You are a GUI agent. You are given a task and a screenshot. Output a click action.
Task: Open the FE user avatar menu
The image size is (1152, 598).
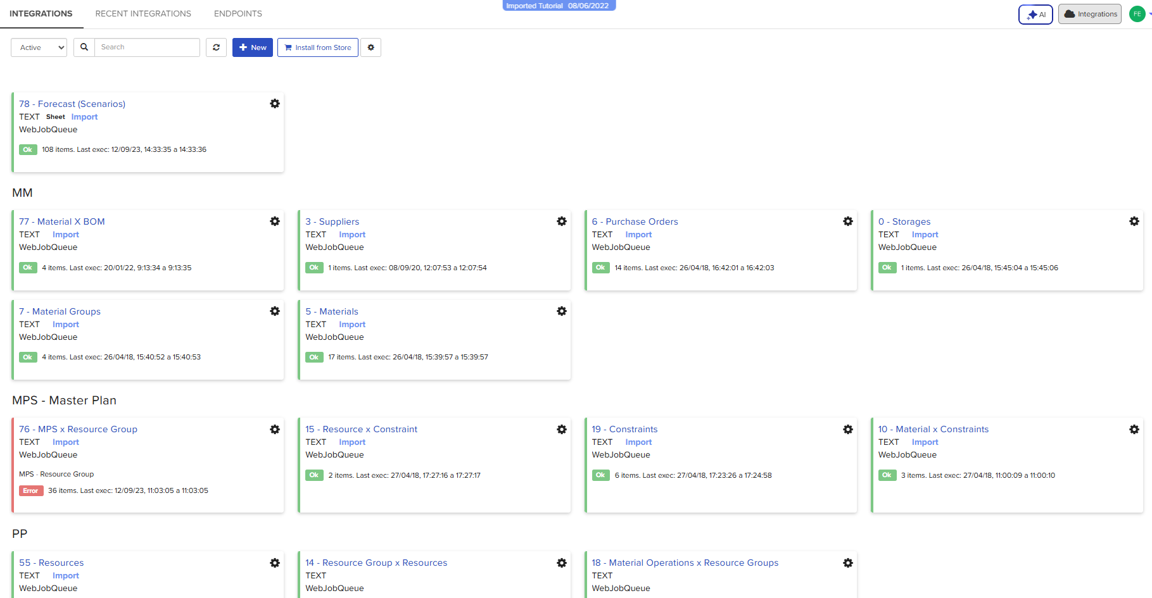coord(1137,14)
